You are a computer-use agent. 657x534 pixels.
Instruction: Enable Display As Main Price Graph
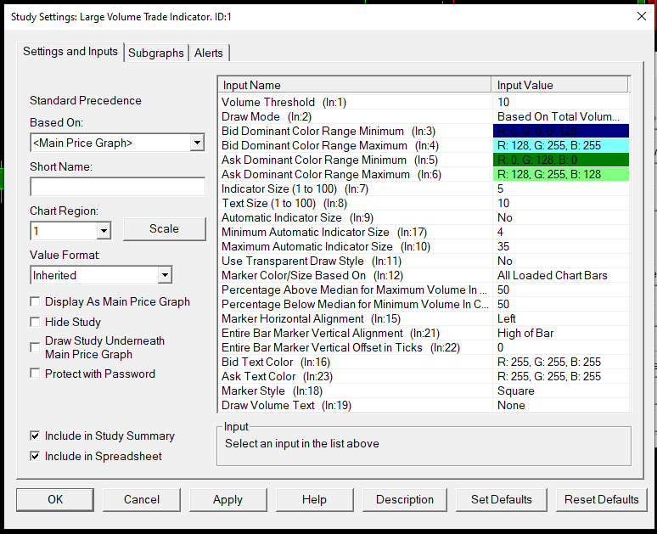pos(35,301)
